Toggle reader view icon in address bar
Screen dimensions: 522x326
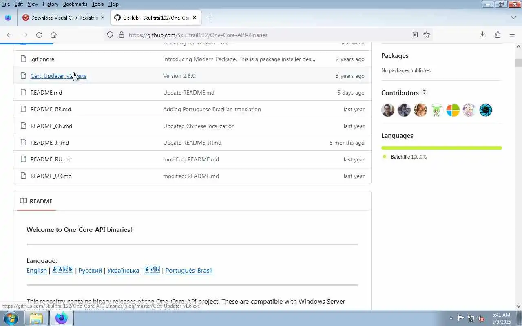pos(415,35)
